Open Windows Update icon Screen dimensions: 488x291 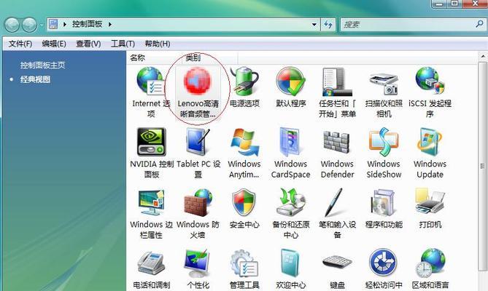[430, 142]
